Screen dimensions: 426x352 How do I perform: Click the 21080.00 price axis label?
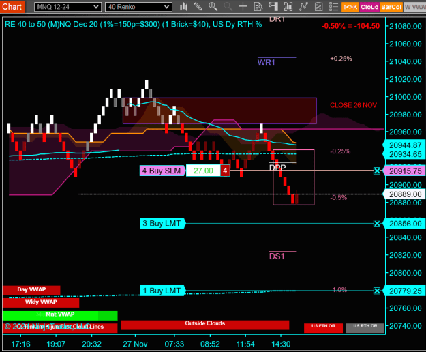point(406,27)
